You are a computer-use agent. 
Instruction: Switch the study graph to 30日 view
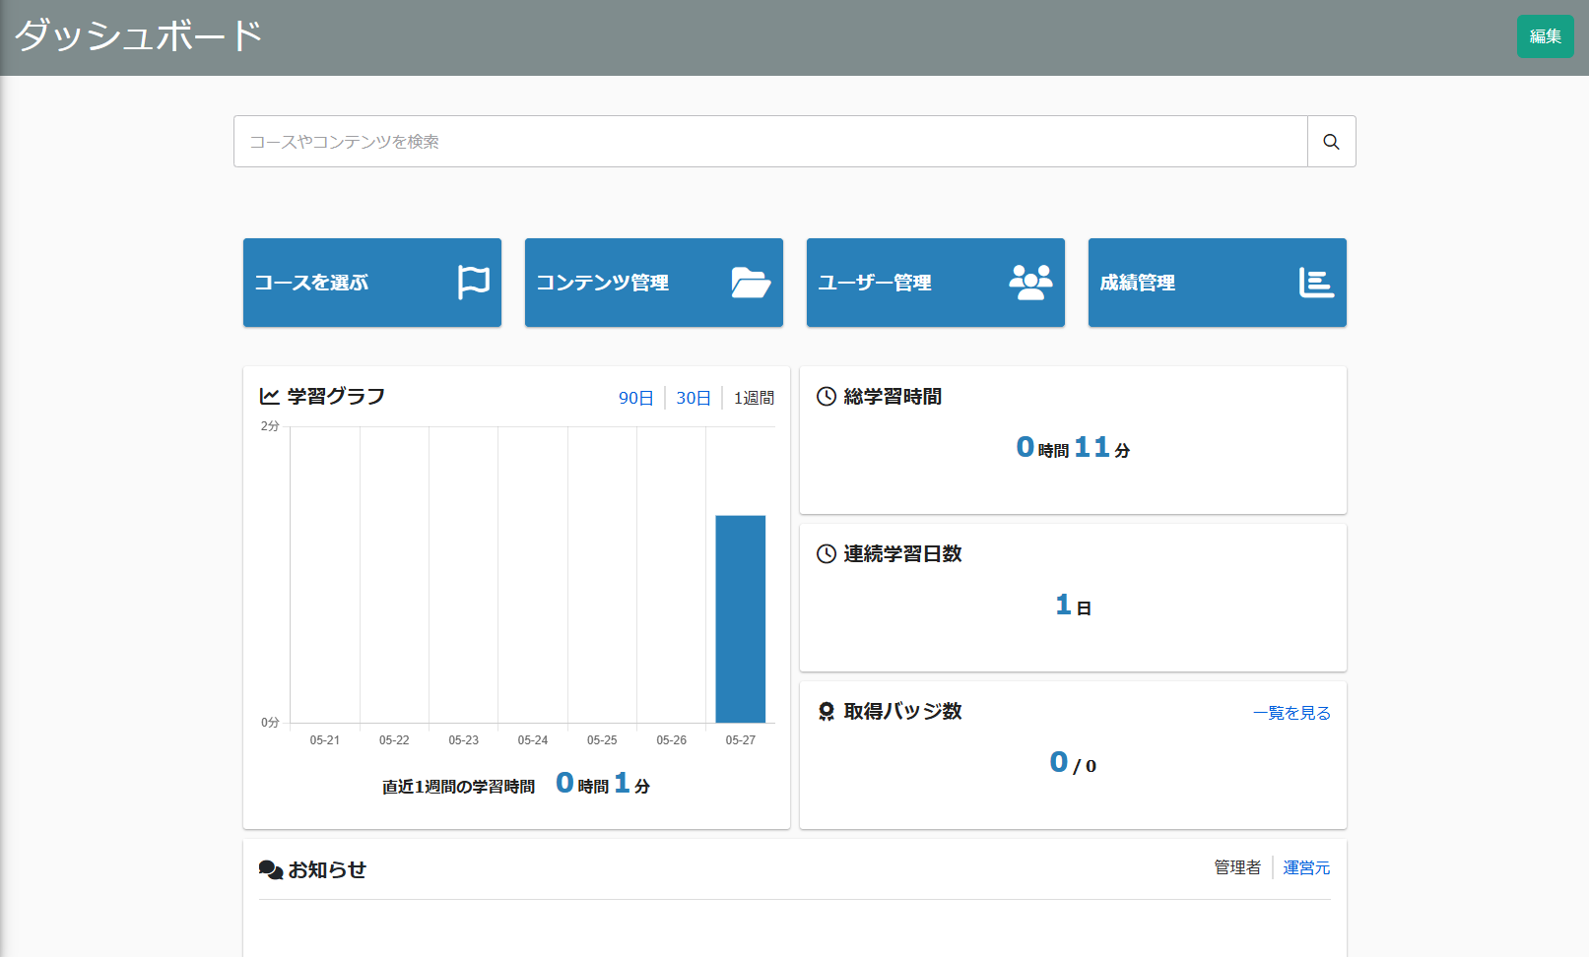pyautogui.click(x=693, y=398)
